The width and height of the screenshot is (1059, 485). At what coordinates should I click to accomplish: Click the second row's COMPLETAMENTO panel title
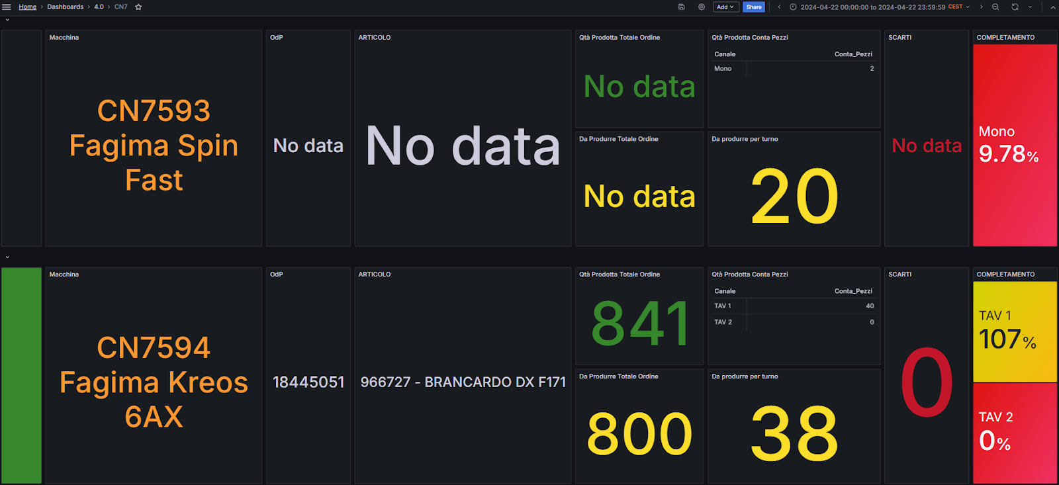(1005, 275)
